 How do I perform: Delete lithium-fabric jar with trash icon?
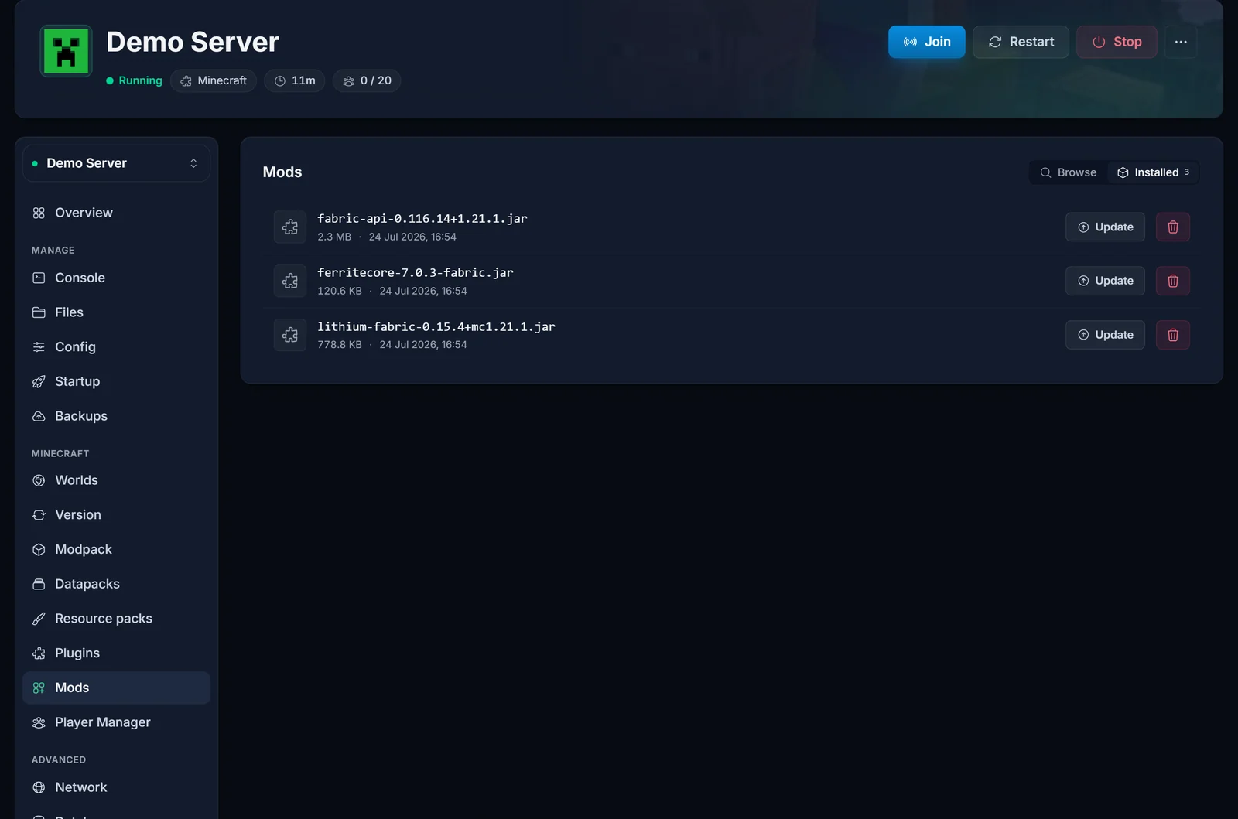click(1173, 335)
